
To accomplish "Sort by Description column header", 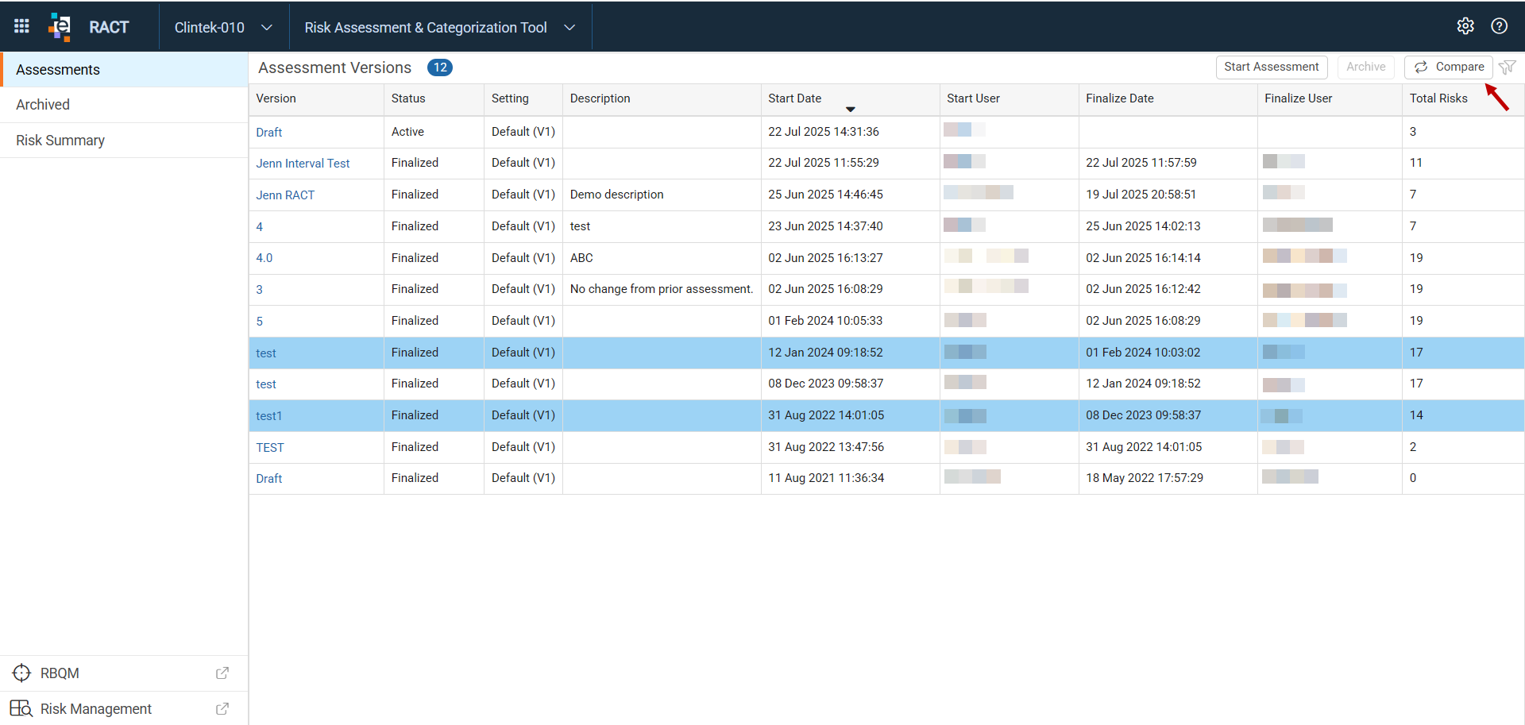I will 662,99.
